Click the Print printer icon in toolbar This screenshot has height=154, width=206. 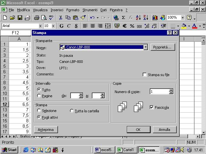click(x=36, y=18)
